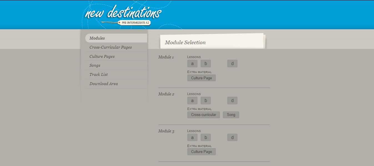Click Extra material label under Module 1
The height and width of the screenshot is (166, 374).
pyautogui.click(x=200, y=72)
